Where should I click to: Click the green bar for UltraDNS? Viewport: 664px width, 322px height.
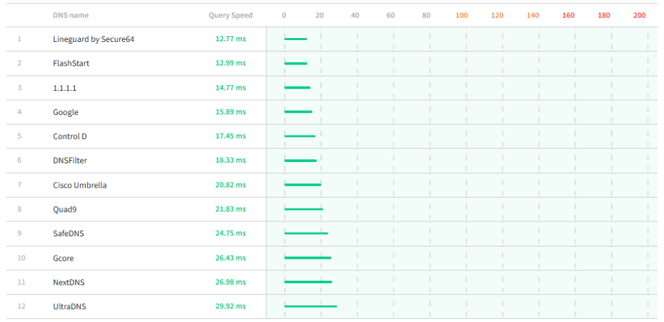click(x=310, y=306)
